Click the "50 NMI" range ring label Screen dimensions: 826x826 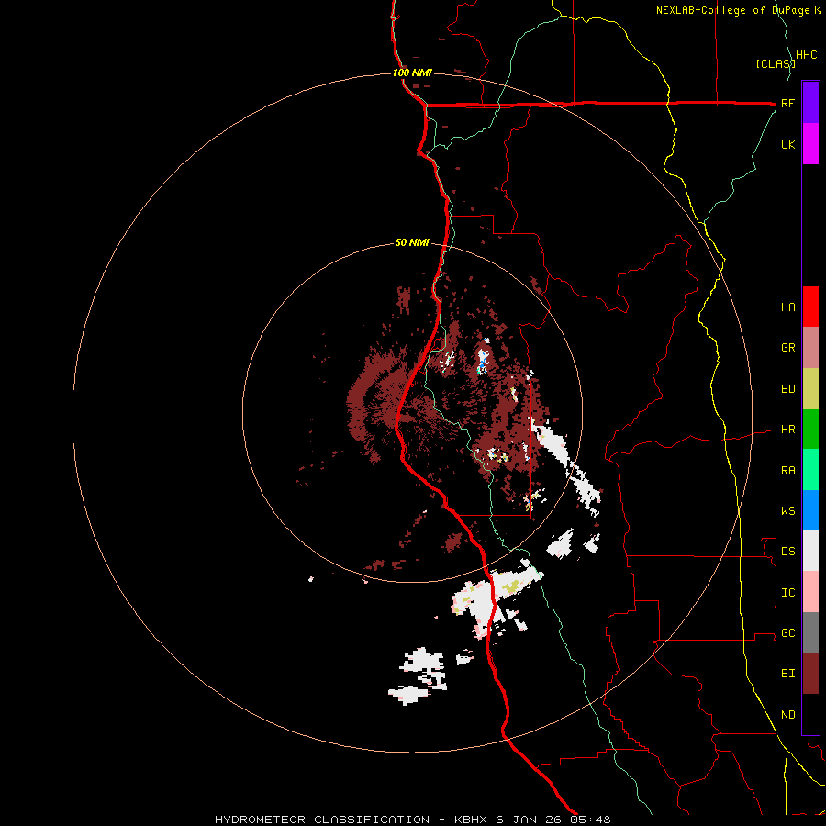(x=412, y=243)
